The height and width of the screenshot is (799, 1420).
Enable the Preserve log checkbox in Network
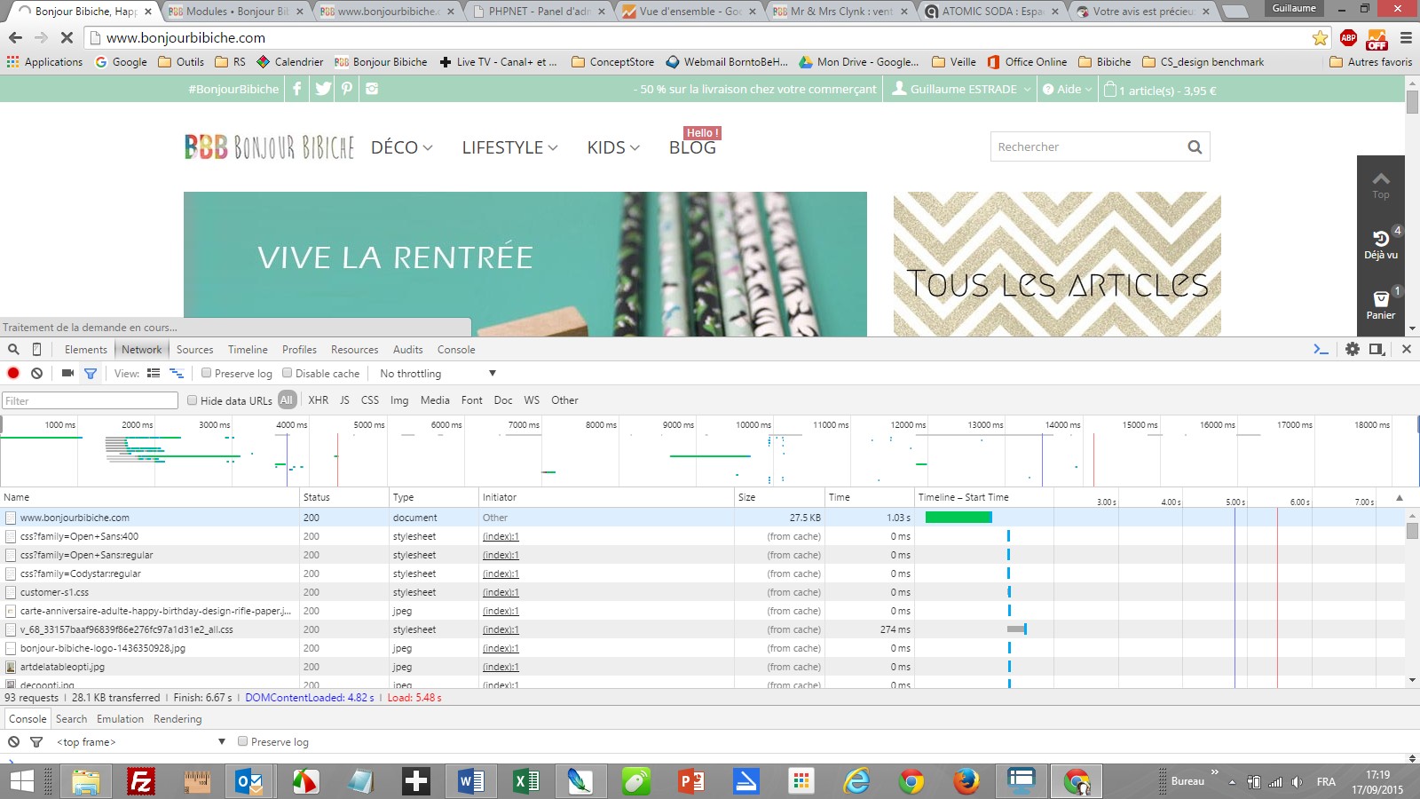tap(207, 373)
